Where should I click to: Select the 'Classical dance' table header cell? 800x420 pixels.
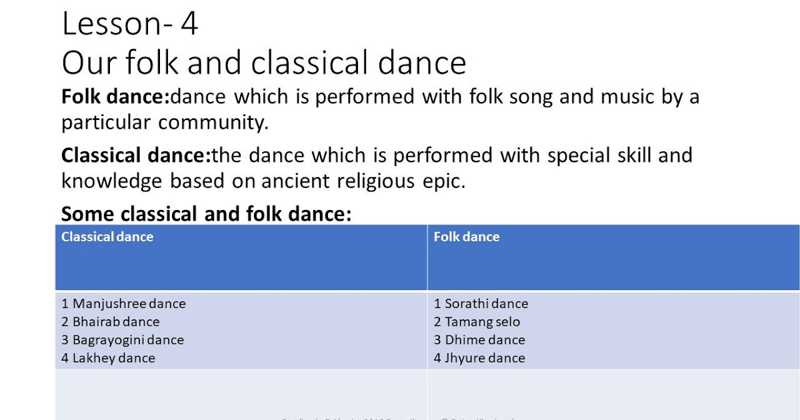(x=241, y=257)
